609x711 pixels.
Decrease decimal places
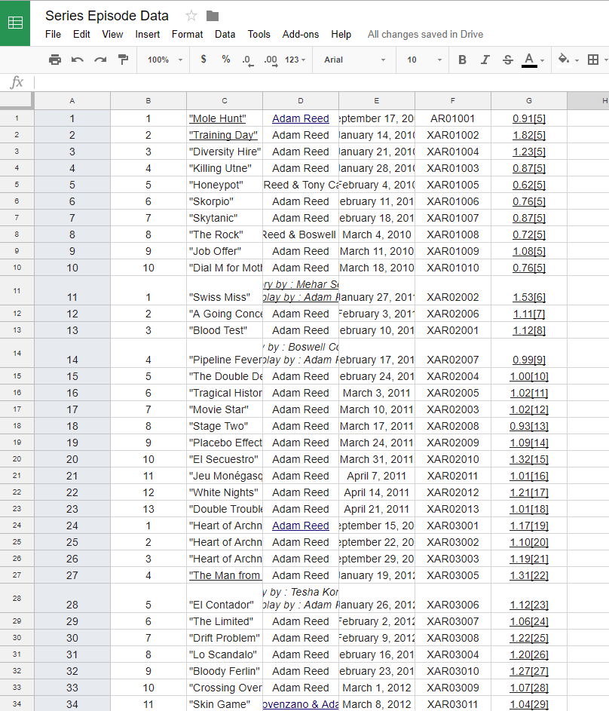[247, 60]
